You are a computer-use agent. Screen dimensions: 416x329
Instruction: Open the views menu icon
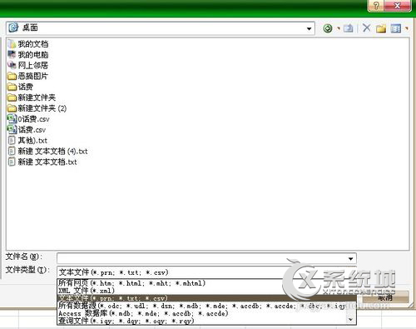click(396, 28)
